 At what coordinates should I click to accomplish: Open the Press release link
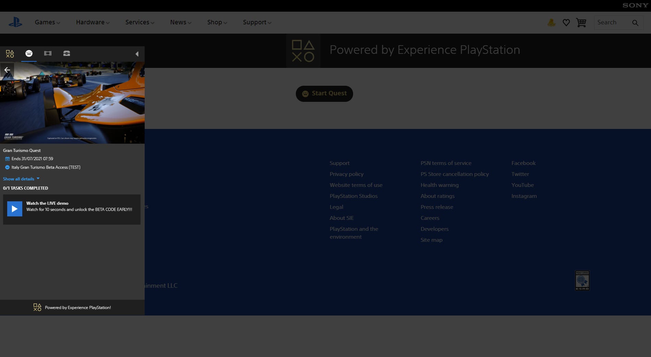tap(437, 207)
